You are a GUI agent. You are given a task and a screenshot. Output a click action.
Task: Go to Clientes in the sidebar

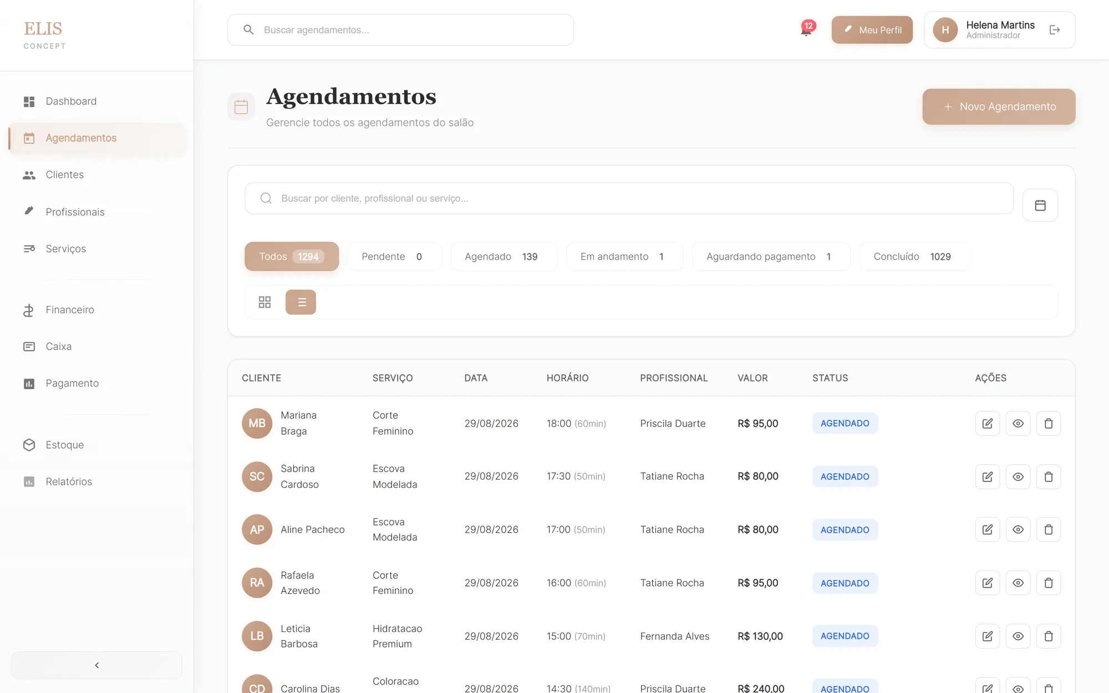pyautogui.click(x=97, y=175)
